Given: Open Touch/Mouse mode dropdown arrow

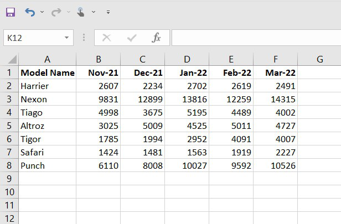Looking at the screenshot, I should 94,12.
